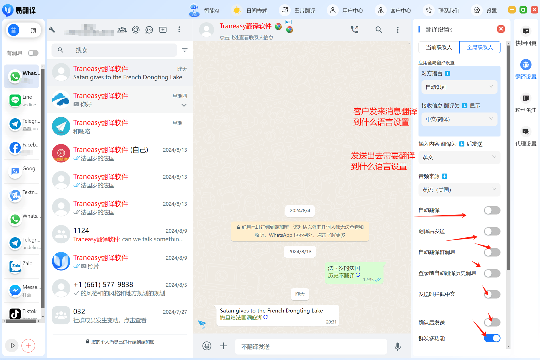The width and height of the screenshot is (540, 360).
Task: Focus the 不翻译发送 message input
Action: pyautogui.click(x=311, y=346)
